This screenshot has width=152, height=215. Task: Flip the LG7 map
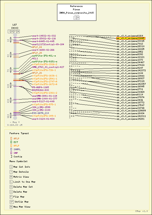point(15,31)
